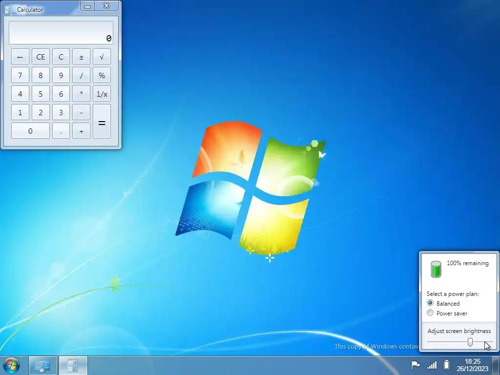Viewport: 500px width, 375px height.
Task: Click the wide 0 button
Action: point(30,131)
